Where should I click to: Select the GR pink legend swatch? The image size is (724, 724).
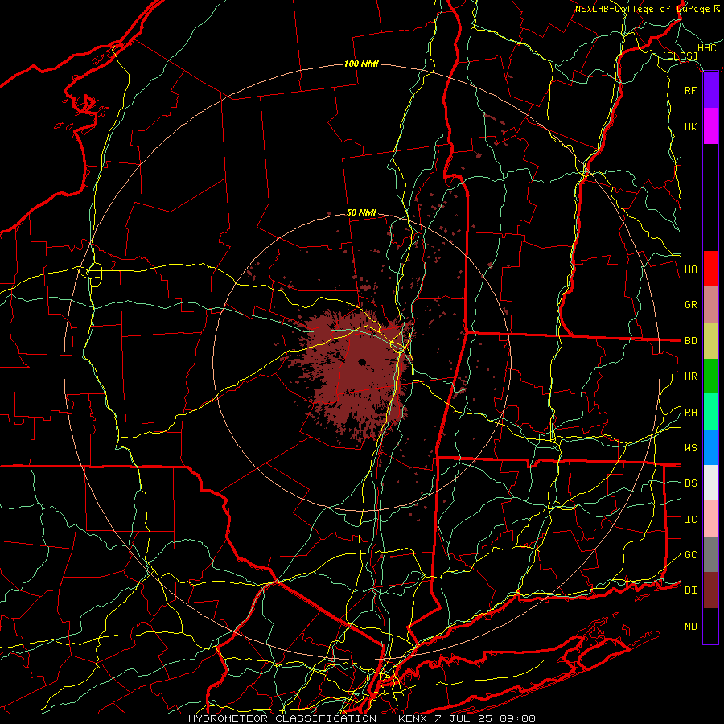(710, 305)
